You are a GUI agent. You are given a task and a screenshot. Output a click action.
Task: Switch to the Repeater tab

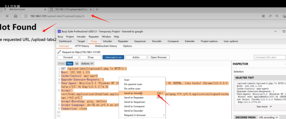tap(123, 41)
